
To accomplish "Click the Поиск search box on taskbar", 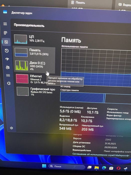I will click(x=67, y=167).
